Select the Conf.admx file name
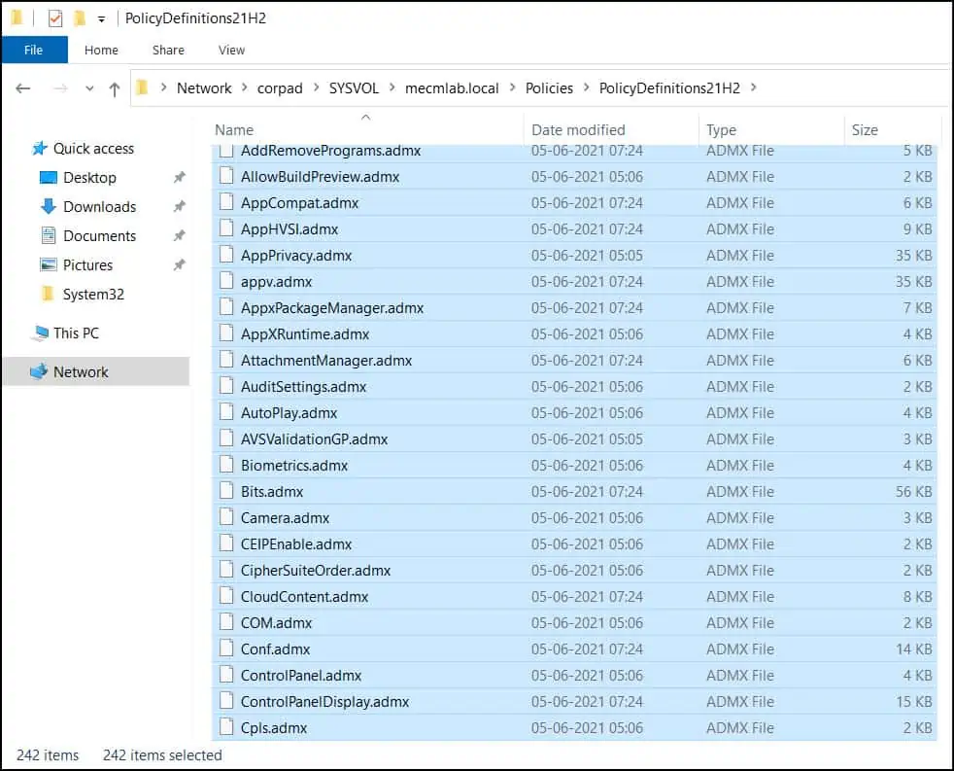 (x=276, y=649)
